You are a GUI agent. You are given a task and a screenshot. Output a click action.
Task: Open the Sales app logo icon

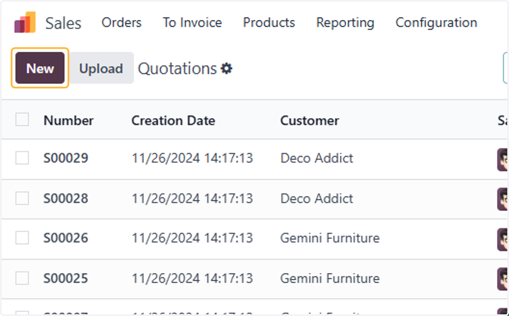pos(25,22)
